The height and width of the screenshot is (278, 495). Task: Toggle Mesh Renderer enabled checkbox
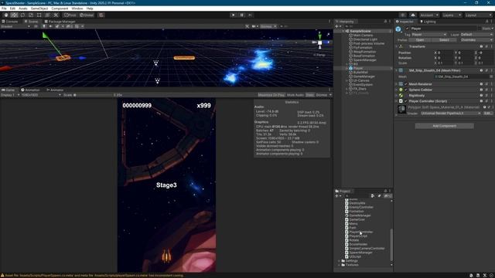(x=406, y=84)
